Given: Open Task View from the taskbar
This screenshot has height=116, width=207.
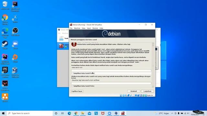Looking at the screenshot, I should [62, 113].
